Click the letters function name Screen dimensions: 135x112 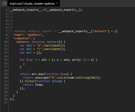click(53, 42)
